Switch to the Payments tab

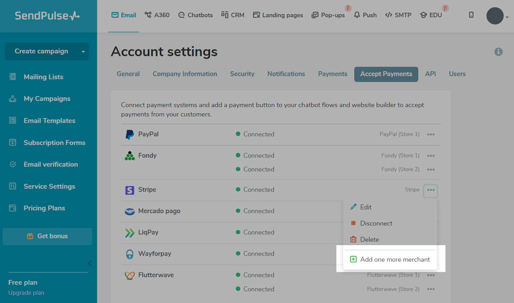click(333, 74)
